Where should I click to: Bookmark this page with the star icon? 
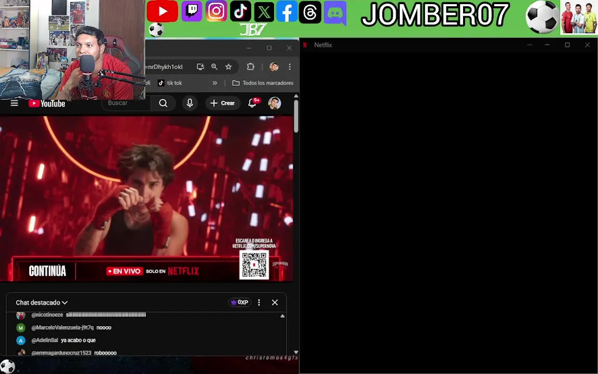(x=228, y=67)
